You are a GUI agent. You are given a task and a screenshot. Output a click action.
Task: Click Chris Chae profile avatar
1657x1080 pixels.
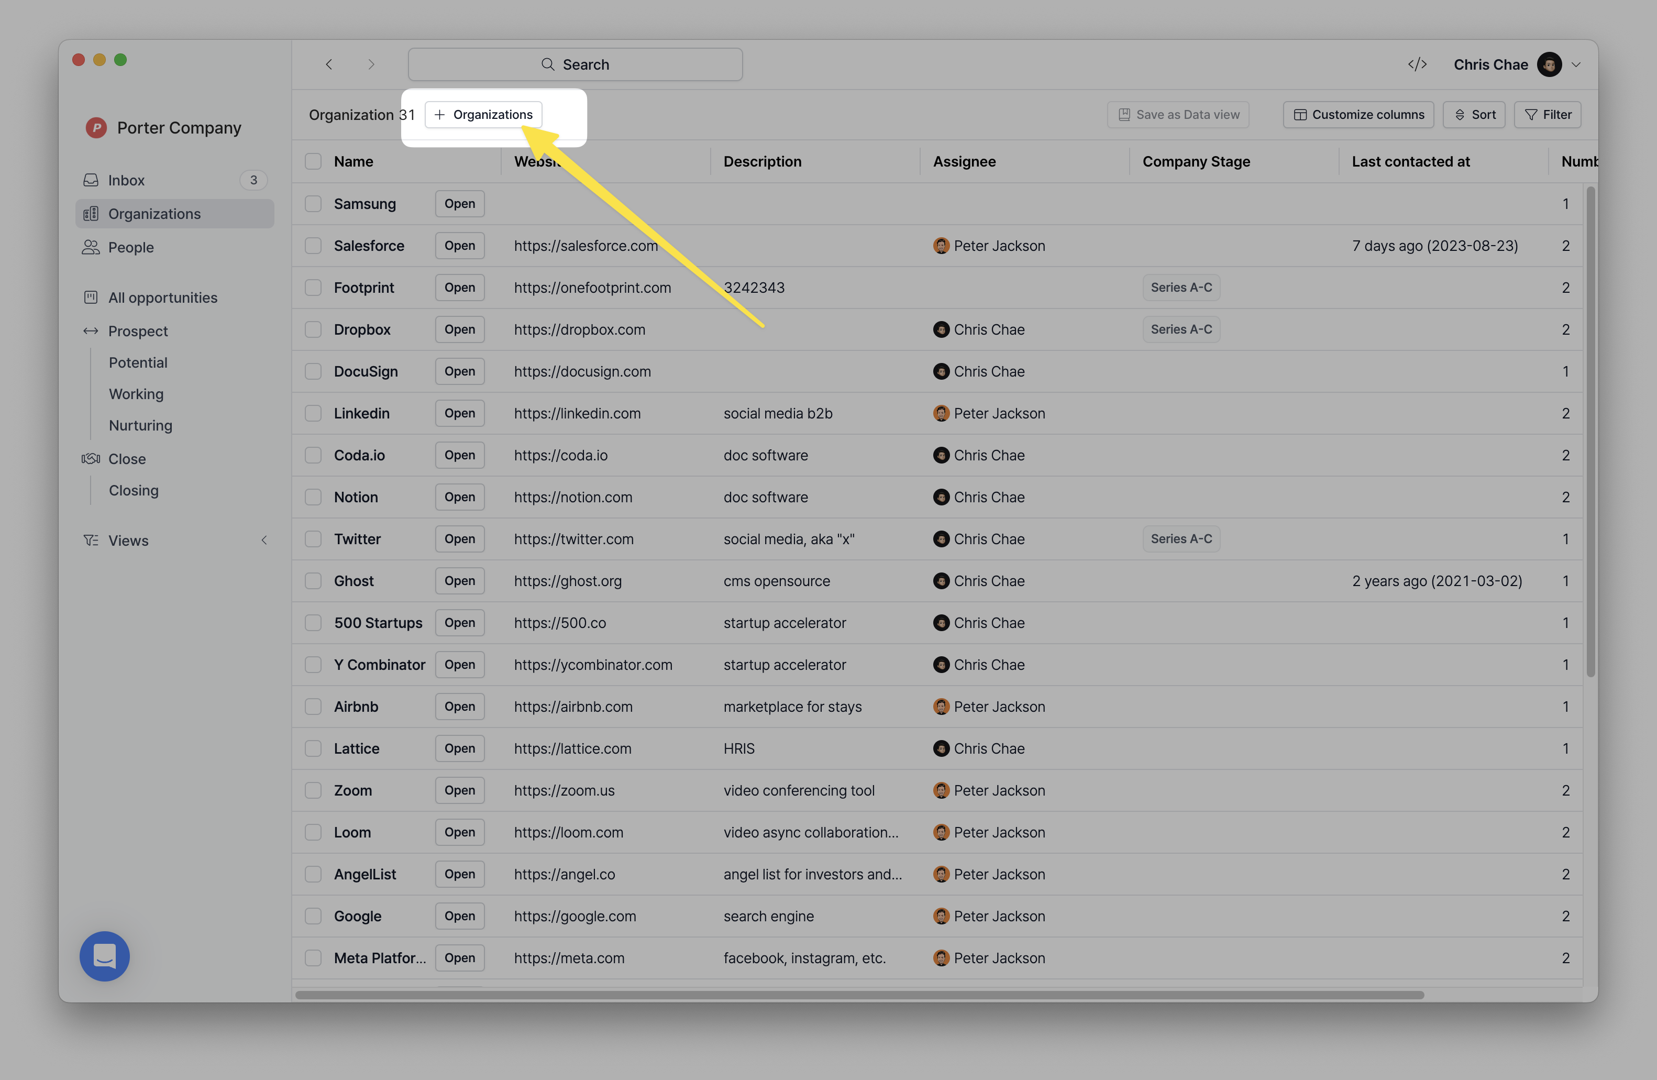pos(1549,64)
